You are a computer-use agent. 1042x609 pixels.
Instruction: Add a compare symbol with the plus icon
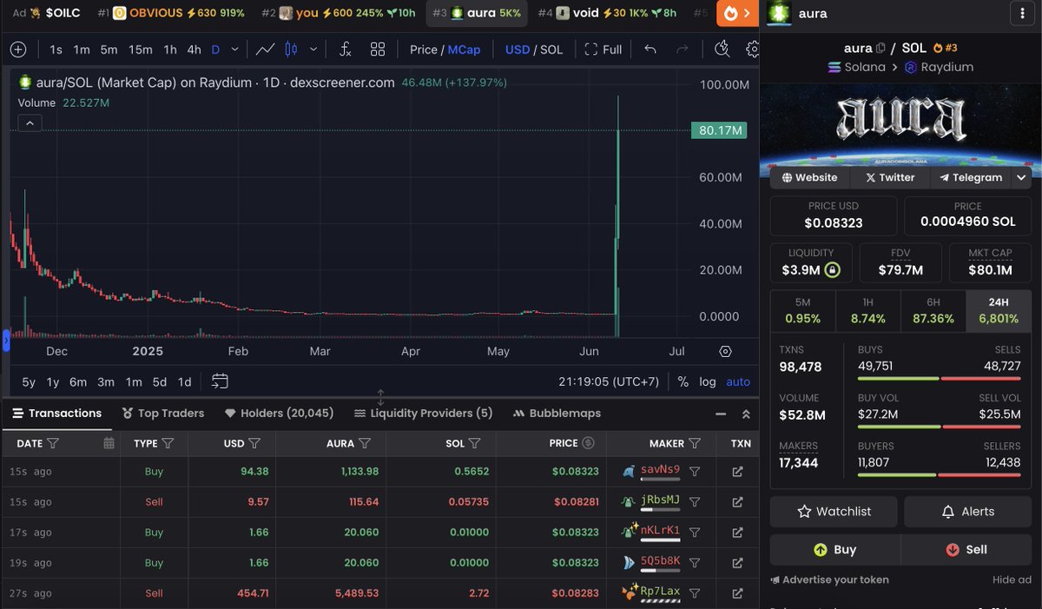pyautogui.click(x=18, y=50)
